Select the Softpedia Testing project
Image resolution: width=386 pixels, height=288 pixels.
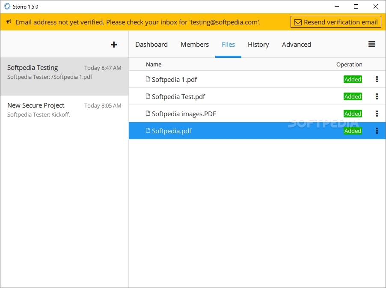point(64,76)
